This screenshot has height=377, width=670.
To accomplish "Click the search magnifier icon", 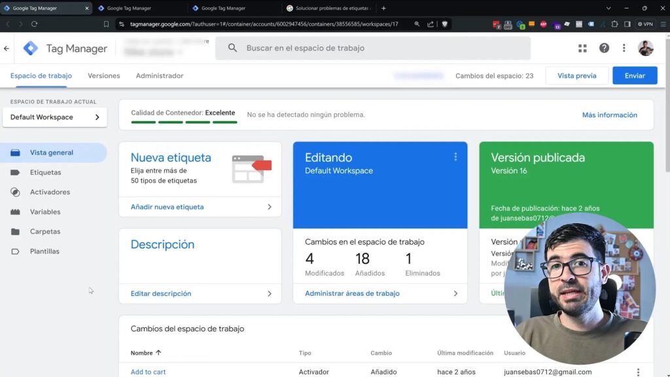I will (x=232, y=48).
